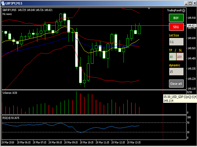
Task: Select the TP value field showing 40
Action: click(x=172, y=57)
